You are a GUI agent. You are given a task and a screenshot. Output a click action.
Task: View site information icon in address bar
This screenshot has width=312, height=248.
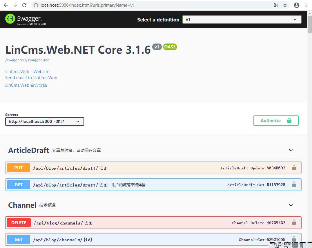[36, 5]
